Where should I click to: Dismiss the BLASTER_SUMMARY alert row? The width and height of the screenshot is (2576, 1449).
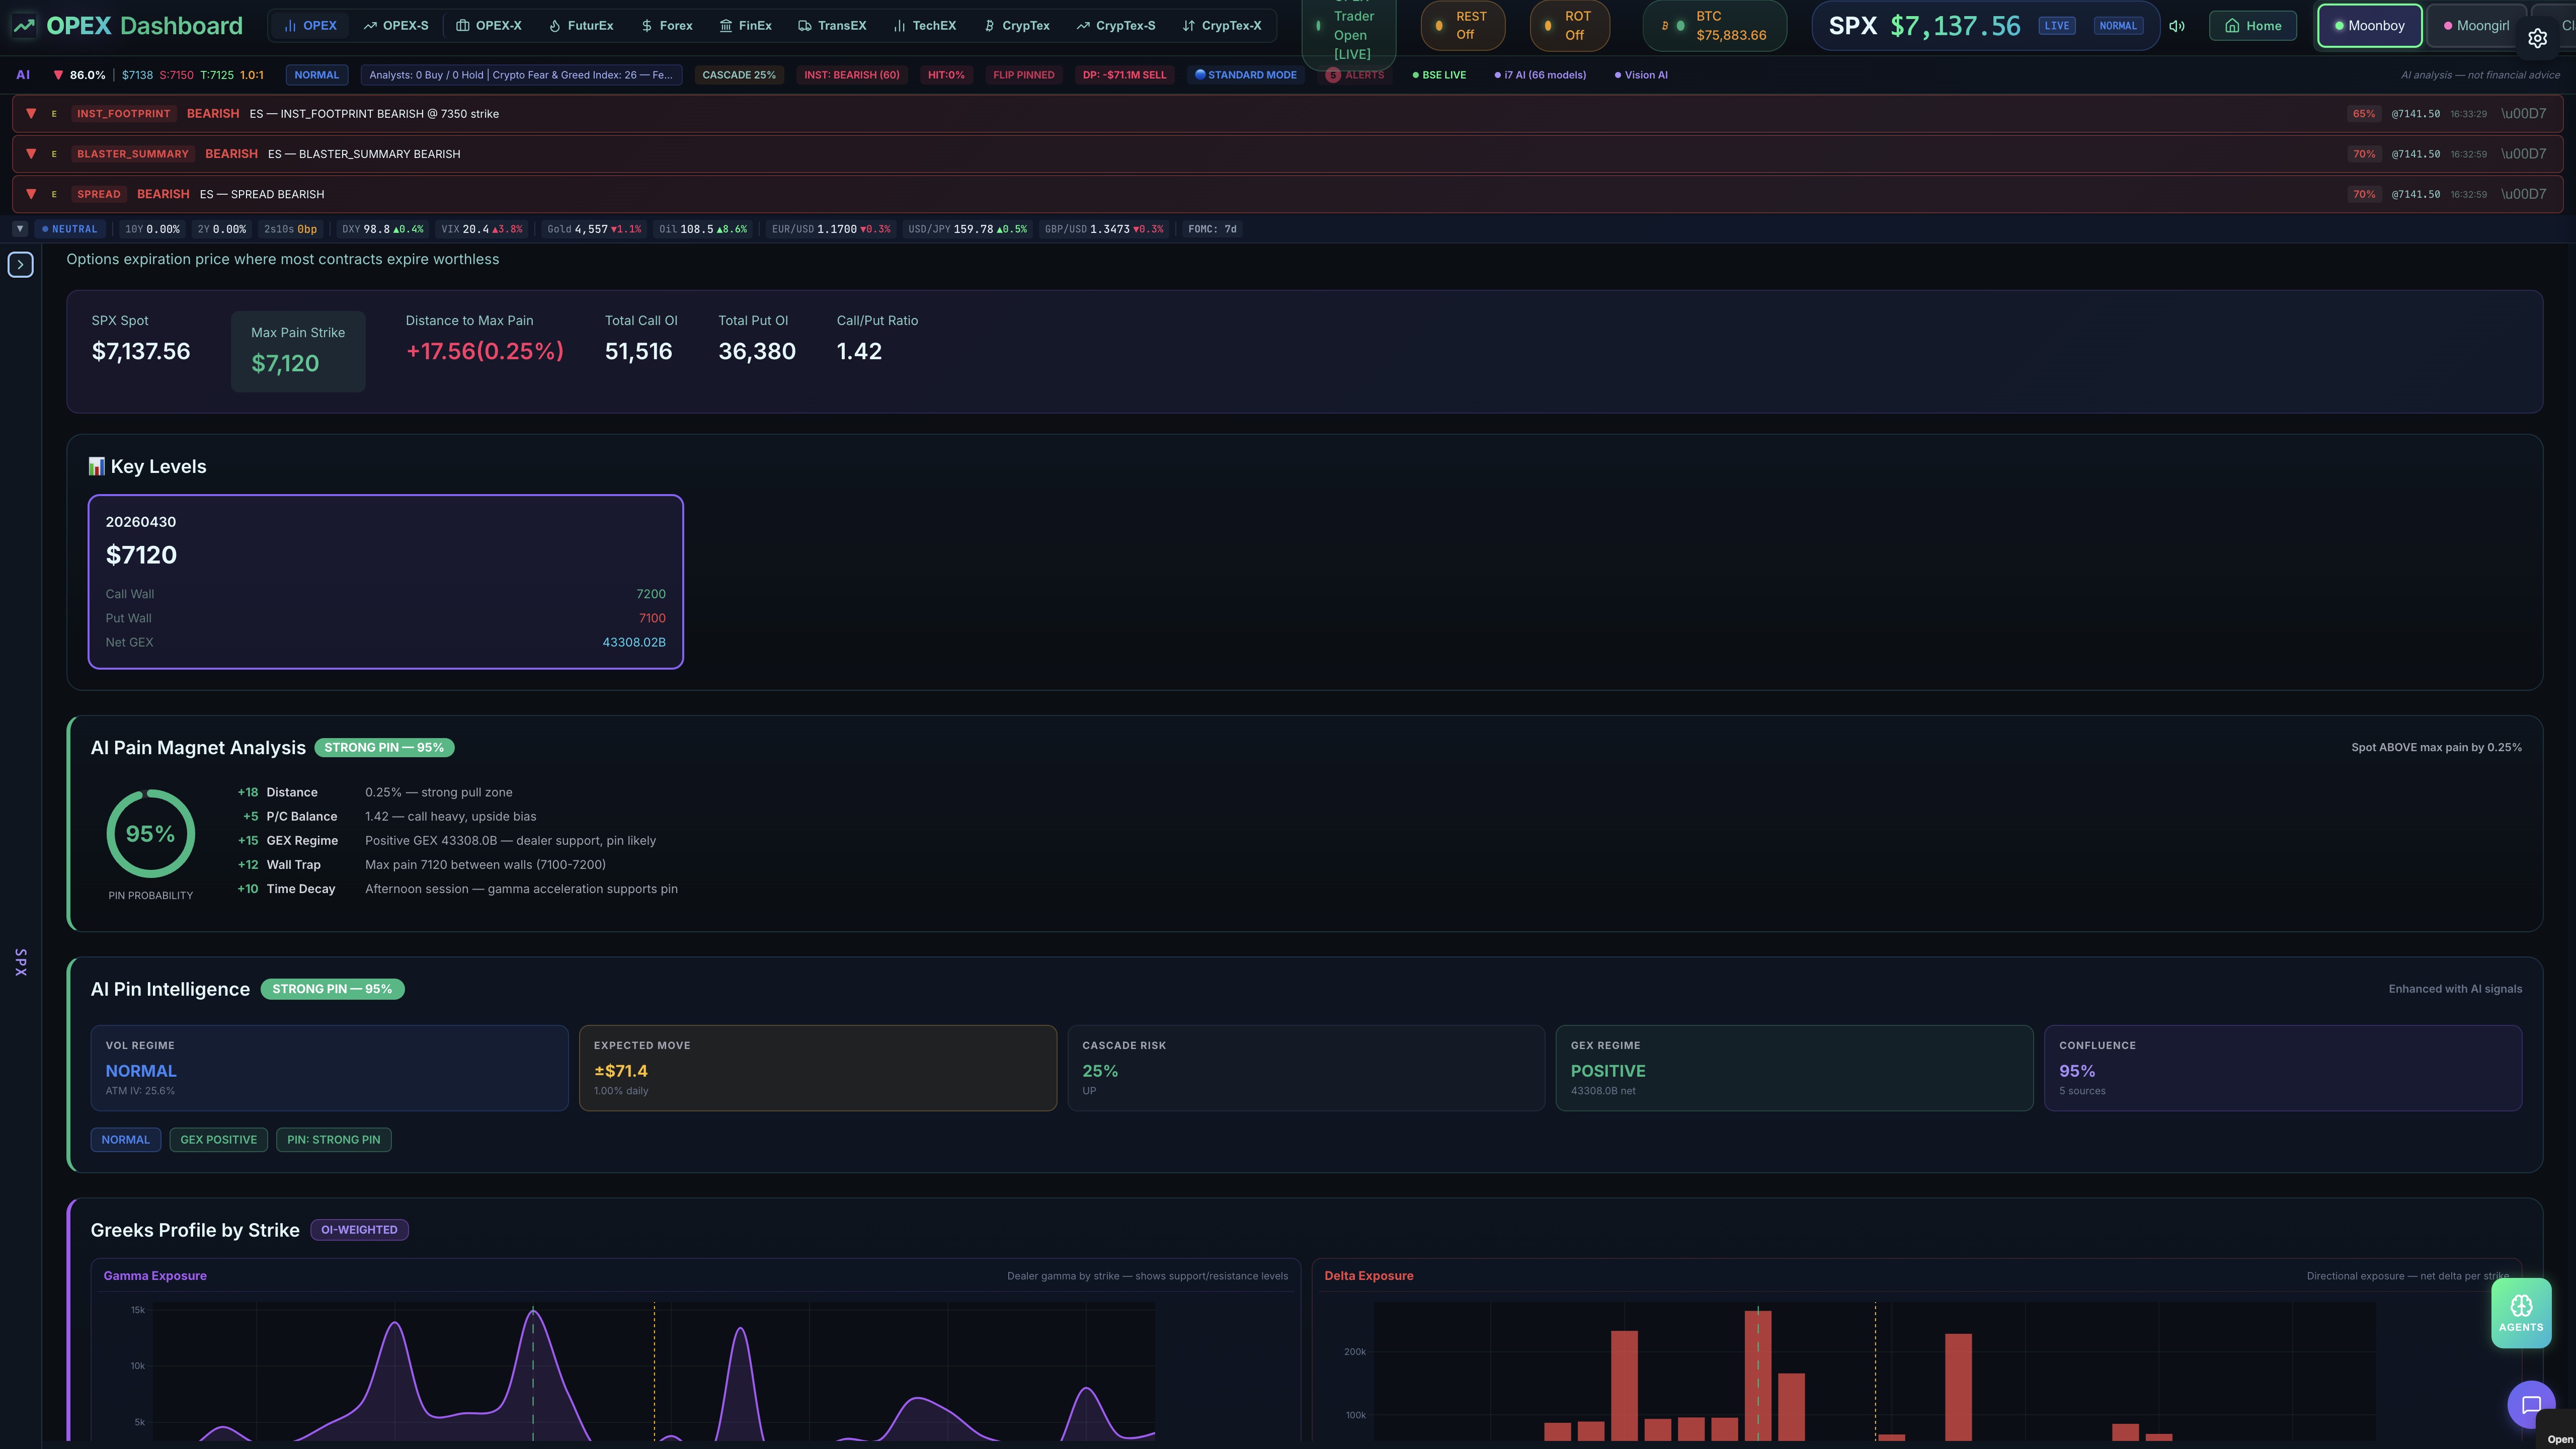pyautogui.click(x=2524, y=154)
